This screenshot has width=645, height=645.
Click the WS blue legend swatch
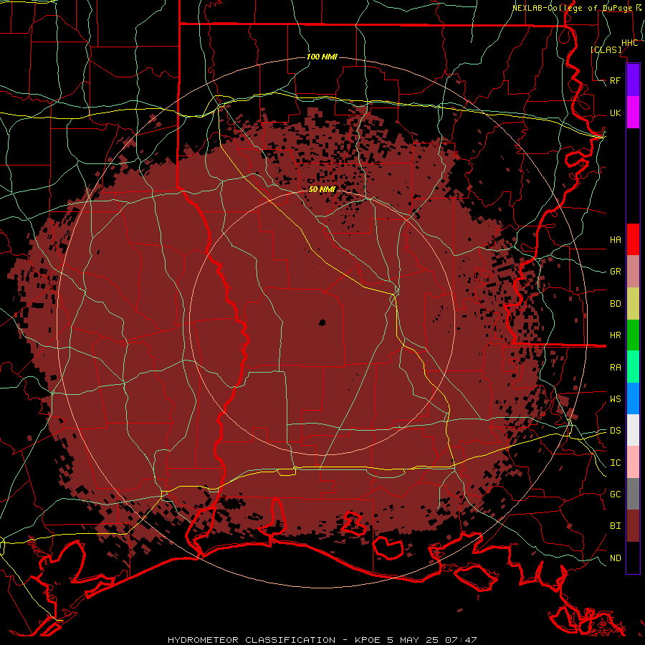633,398
